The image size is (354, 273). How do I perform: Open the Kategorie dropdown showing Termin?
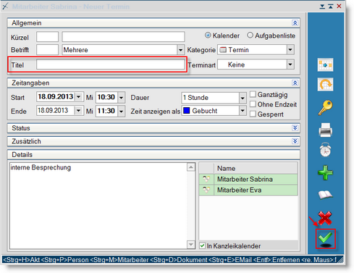point(290,50)
